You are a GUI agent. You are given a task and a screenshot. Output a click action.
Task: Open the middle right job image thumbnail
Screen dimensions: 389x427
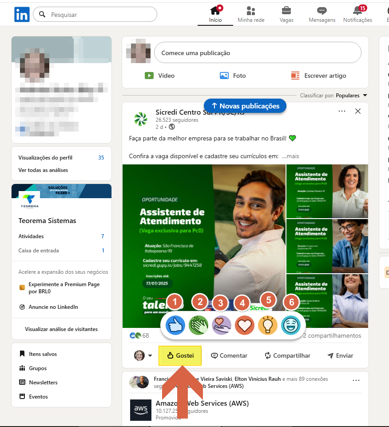[327, 246]
